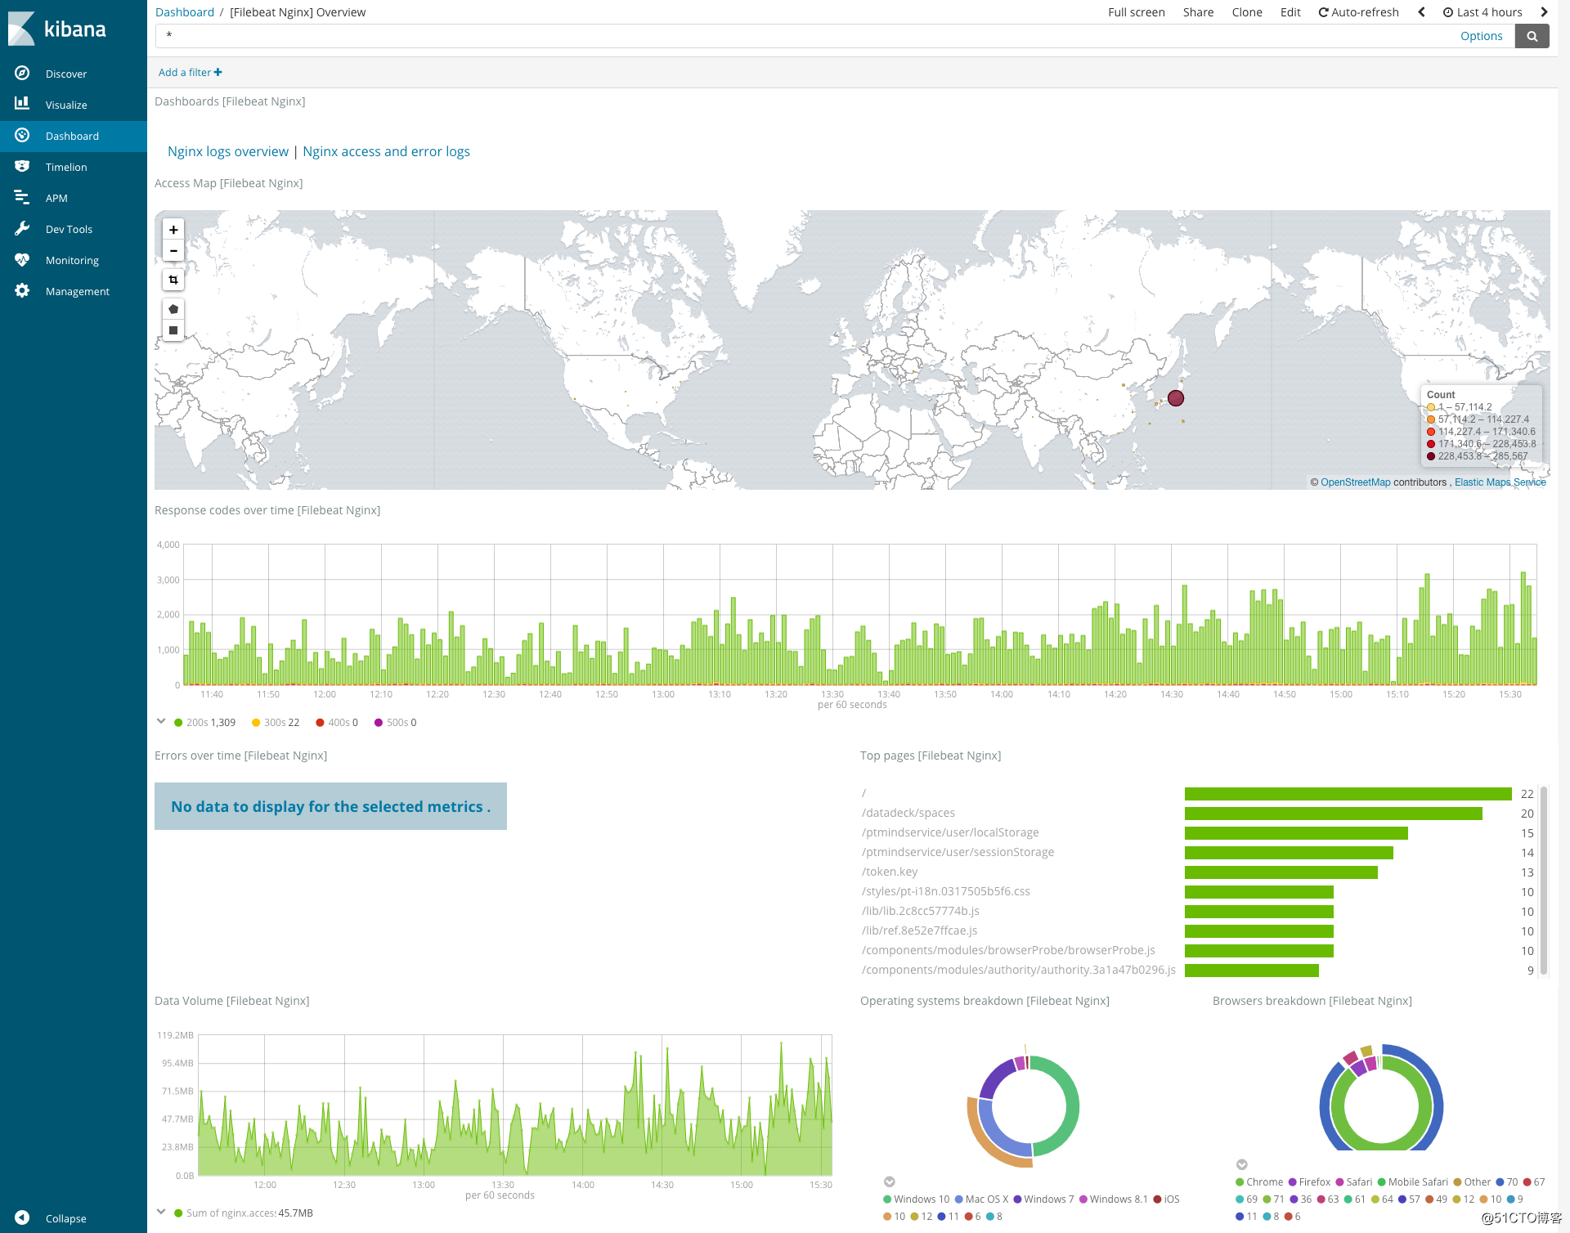Click the /token.key row in Top pages

[1197, 872]
